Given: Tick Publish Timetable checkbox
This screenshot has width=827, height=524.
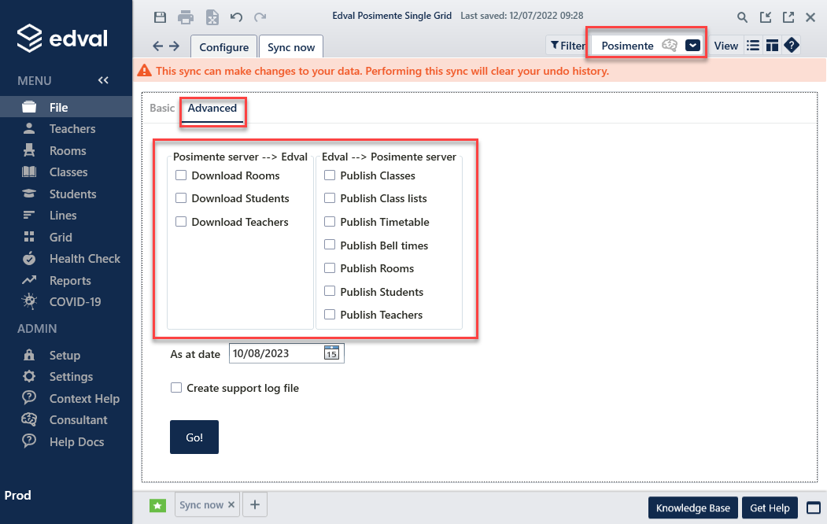Looking at the screenshot, I should coord(330,221).
